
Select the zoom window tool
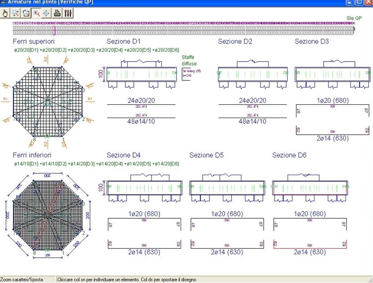pyautogui.click(x=26, y=13)
